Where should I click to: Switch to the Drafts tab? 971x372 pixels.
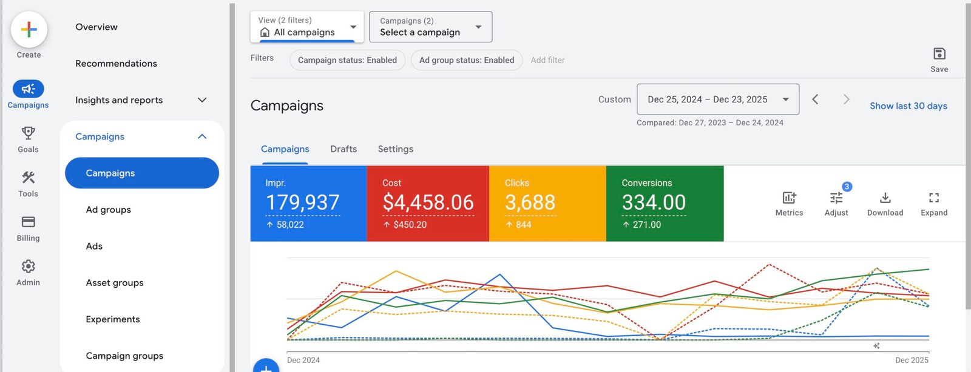343,149
